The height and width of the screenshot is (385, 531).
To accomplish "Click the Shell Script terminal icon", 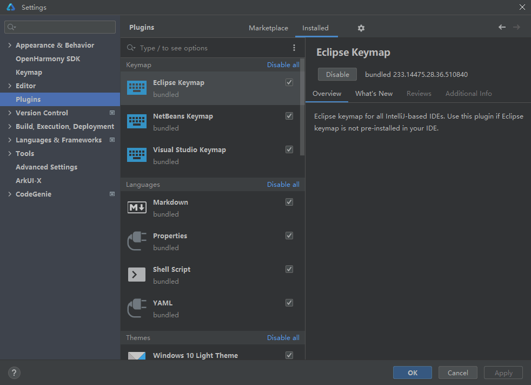I will click(x=137, y=275).
